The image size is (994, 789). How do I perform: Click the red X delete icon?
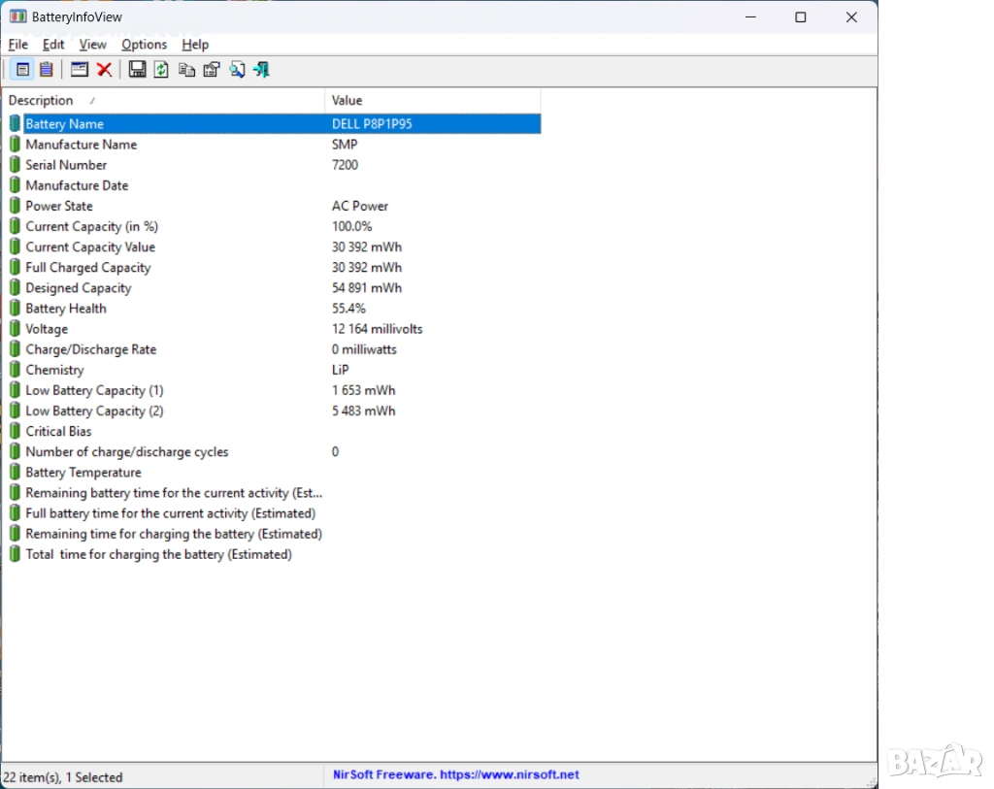(104, 70)
